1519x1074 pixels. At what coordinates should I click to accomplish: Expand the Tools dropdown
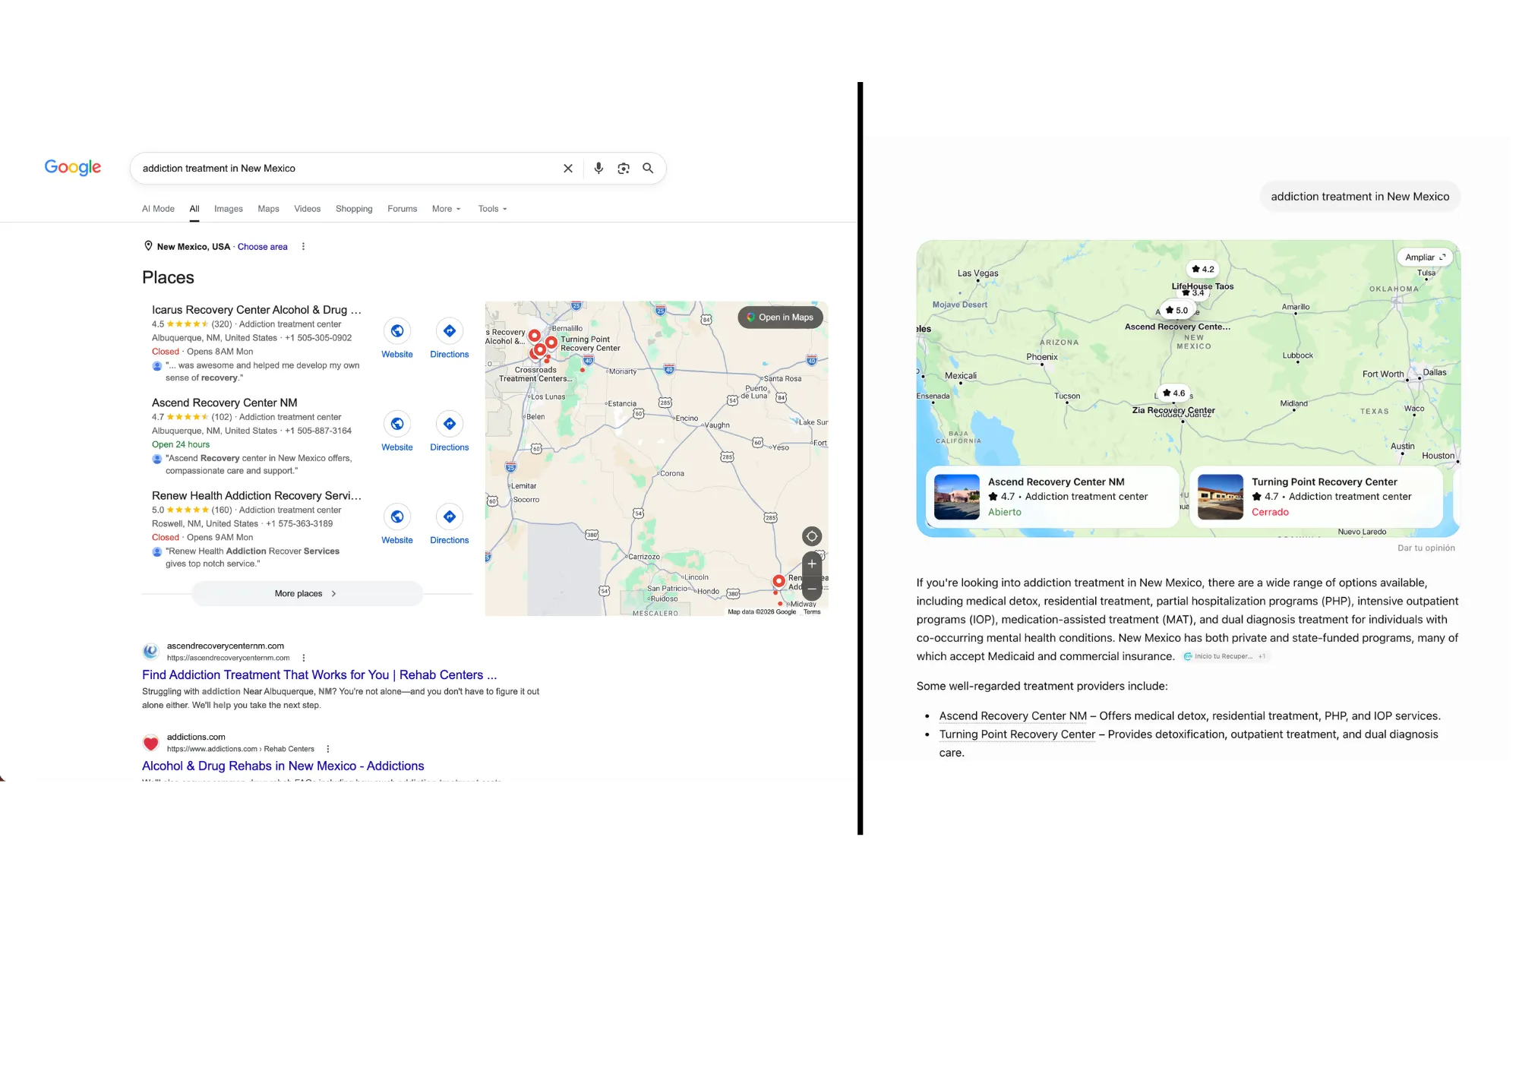[x=492, y=209]
